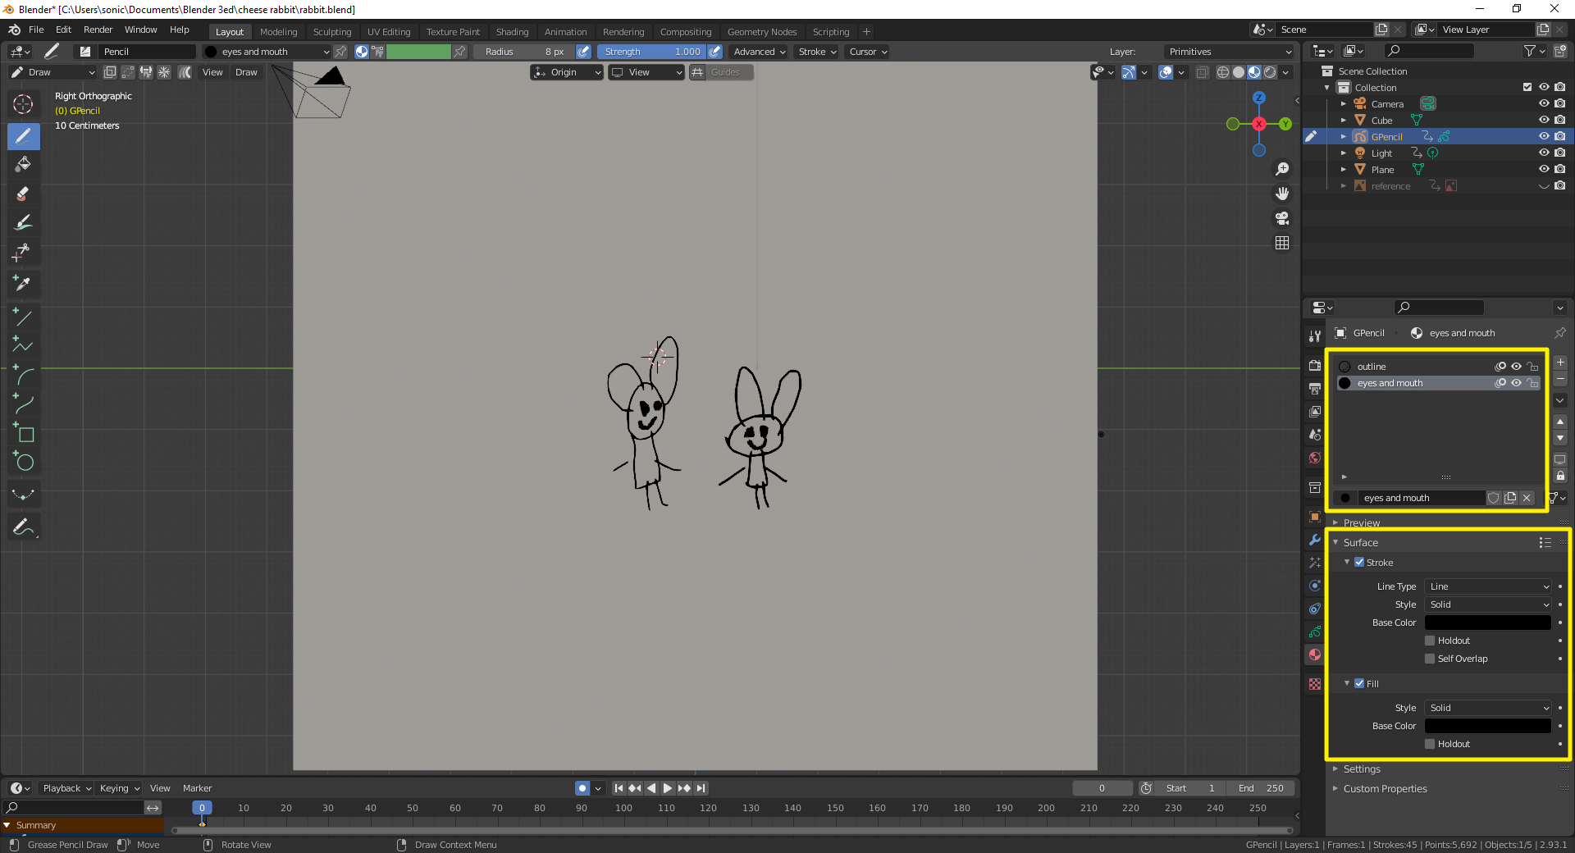The width and height of the screenshot is (1575, 853).
Task: Select the Interpolate tool
Action: 24,495
